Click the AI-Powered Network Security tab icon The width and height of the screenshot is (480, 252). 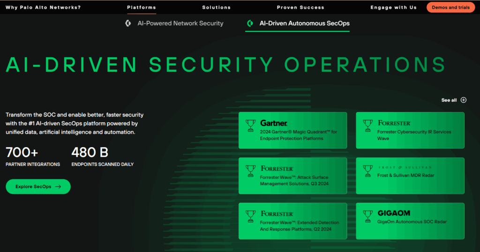pos(128,23)
